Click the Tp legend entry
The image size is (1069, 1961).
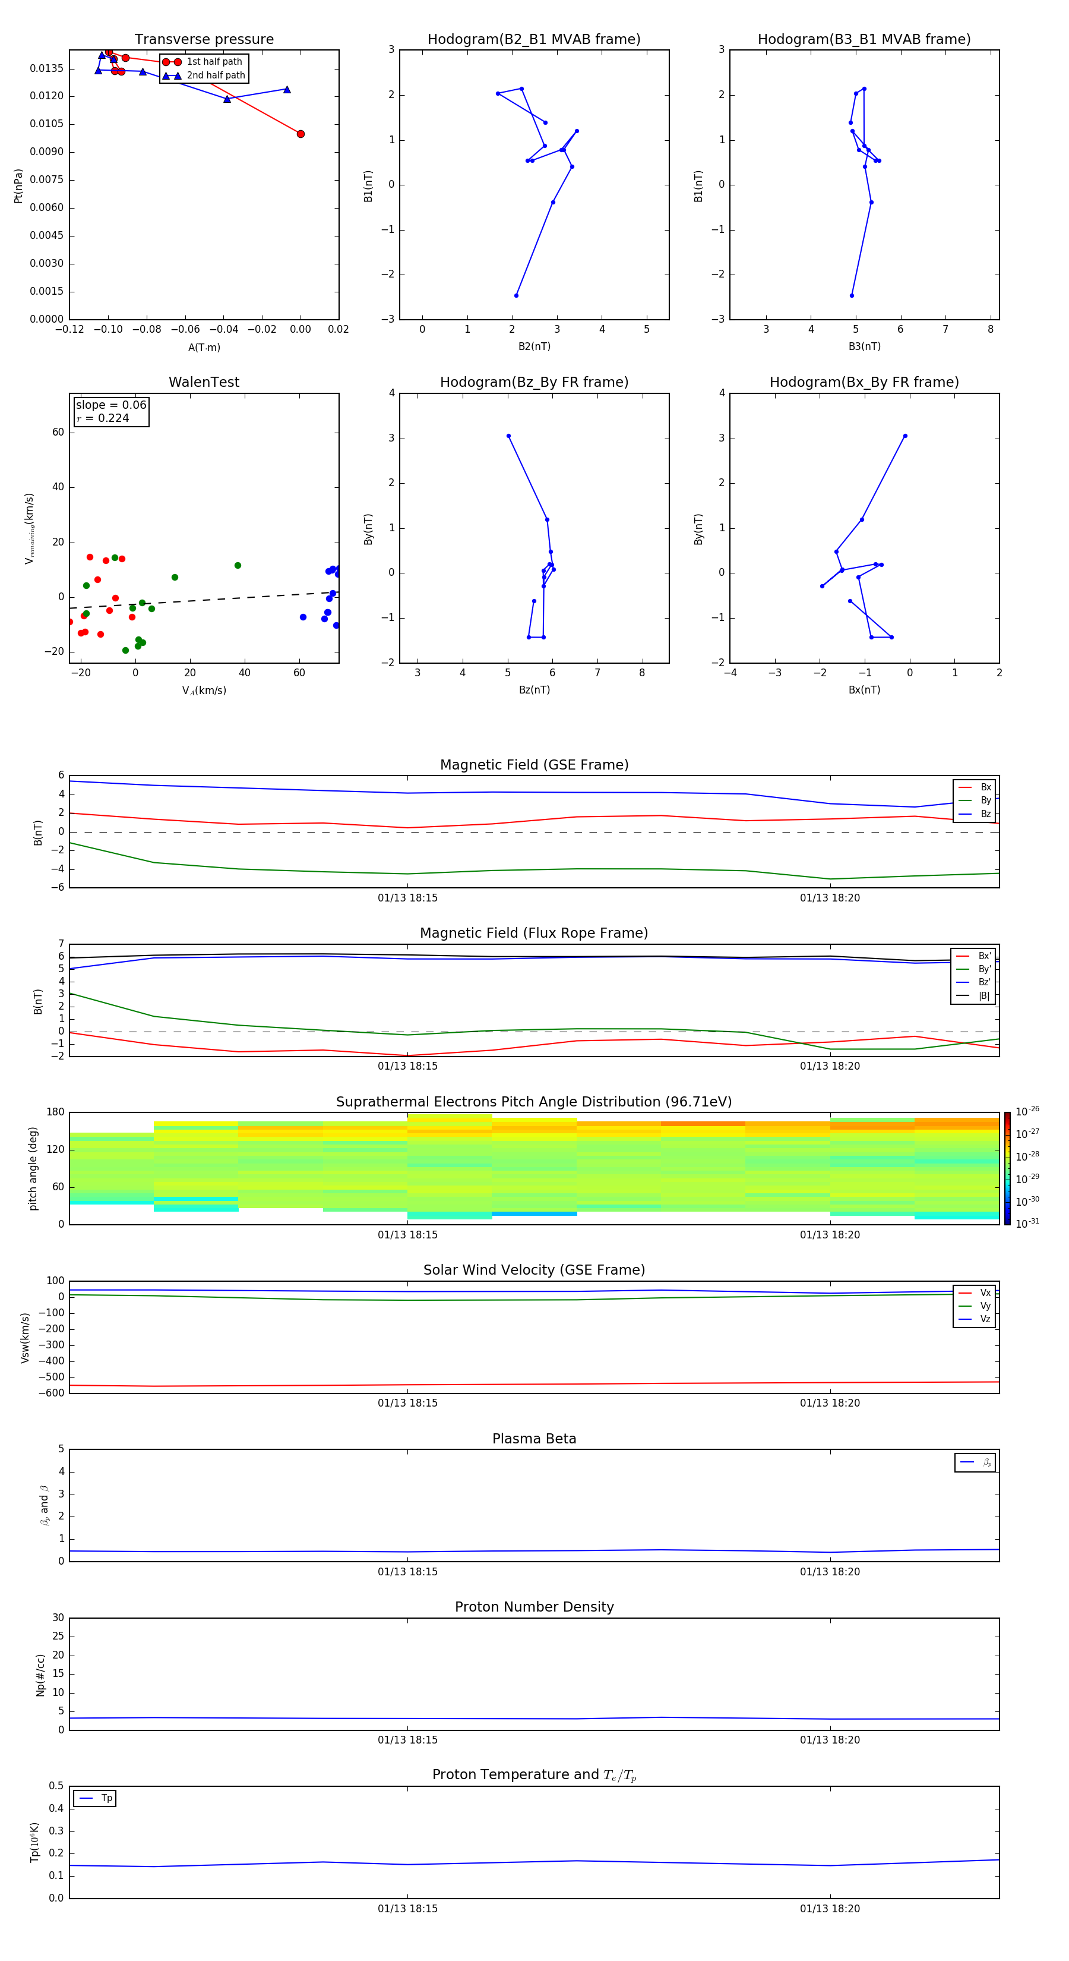95,1798
